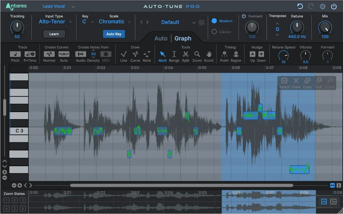The height and width of the screenshot is (214, 344).
Task: Click the Mix knob
Action: [x=325, y=27]
